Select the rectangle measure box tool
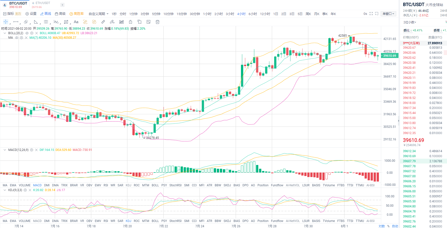The image size is (447, 228). pyautogui.click(x=66, y=22)
